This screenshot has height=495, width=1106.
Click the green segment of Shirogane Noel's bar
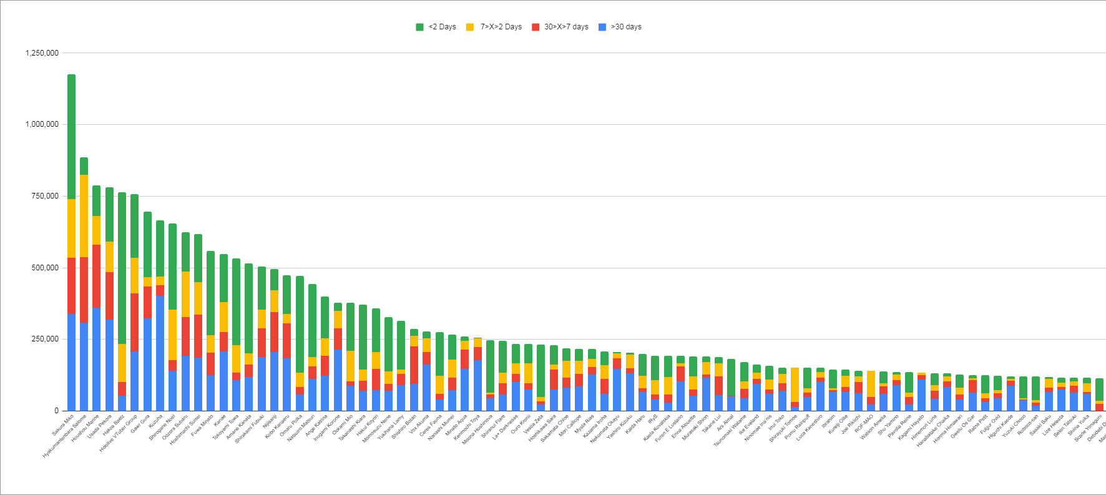173,267
